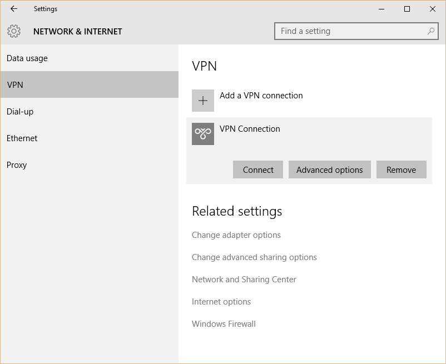Viewport: 446px width, 364px height.
Task: Select the Add a VPN connection row
Action: coord(262,96)
